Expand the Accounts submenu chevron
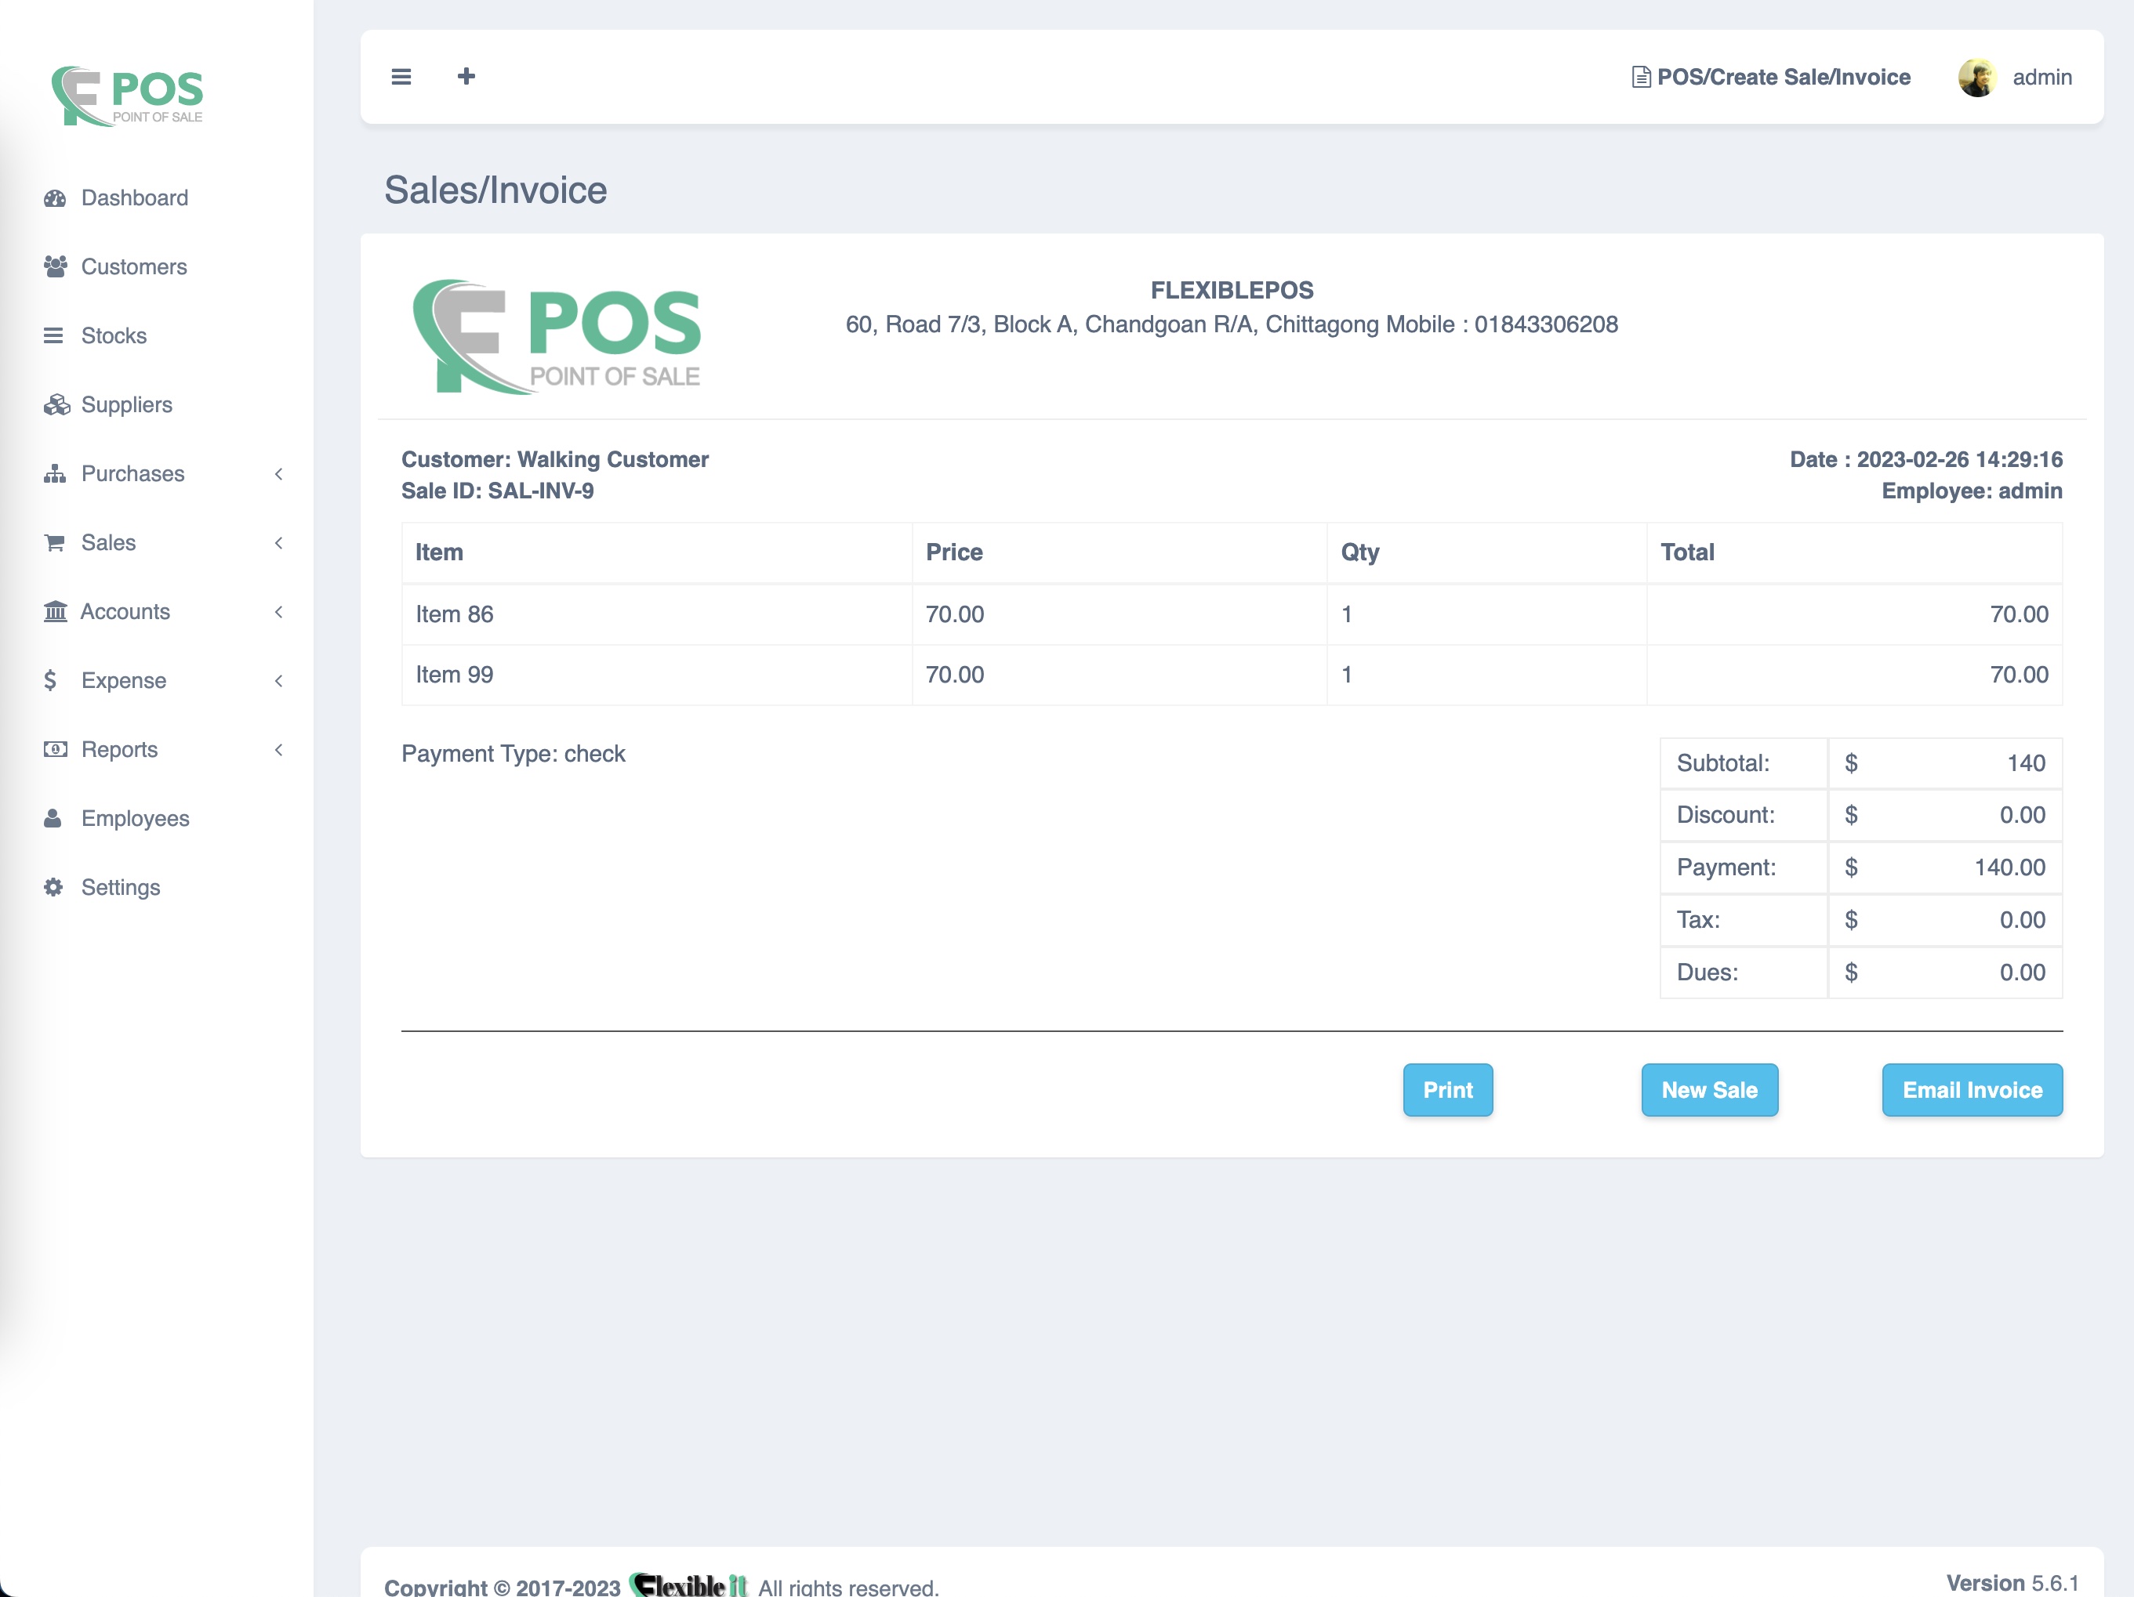Screen dimensions: 2134x1597 click(x=279, y=611)
